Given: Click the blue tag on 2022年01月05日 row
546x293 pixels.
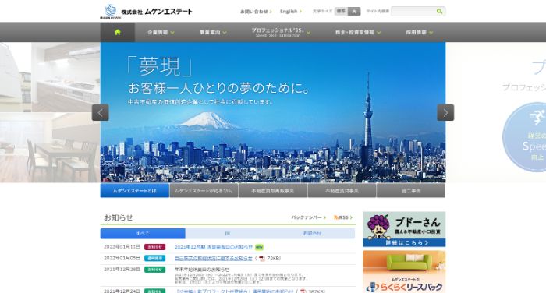Looking at the screenshot, I should [155, 258].
